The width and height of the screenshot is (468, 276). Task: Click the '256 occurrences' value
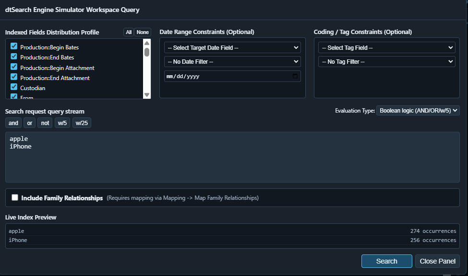coord(433,240)
